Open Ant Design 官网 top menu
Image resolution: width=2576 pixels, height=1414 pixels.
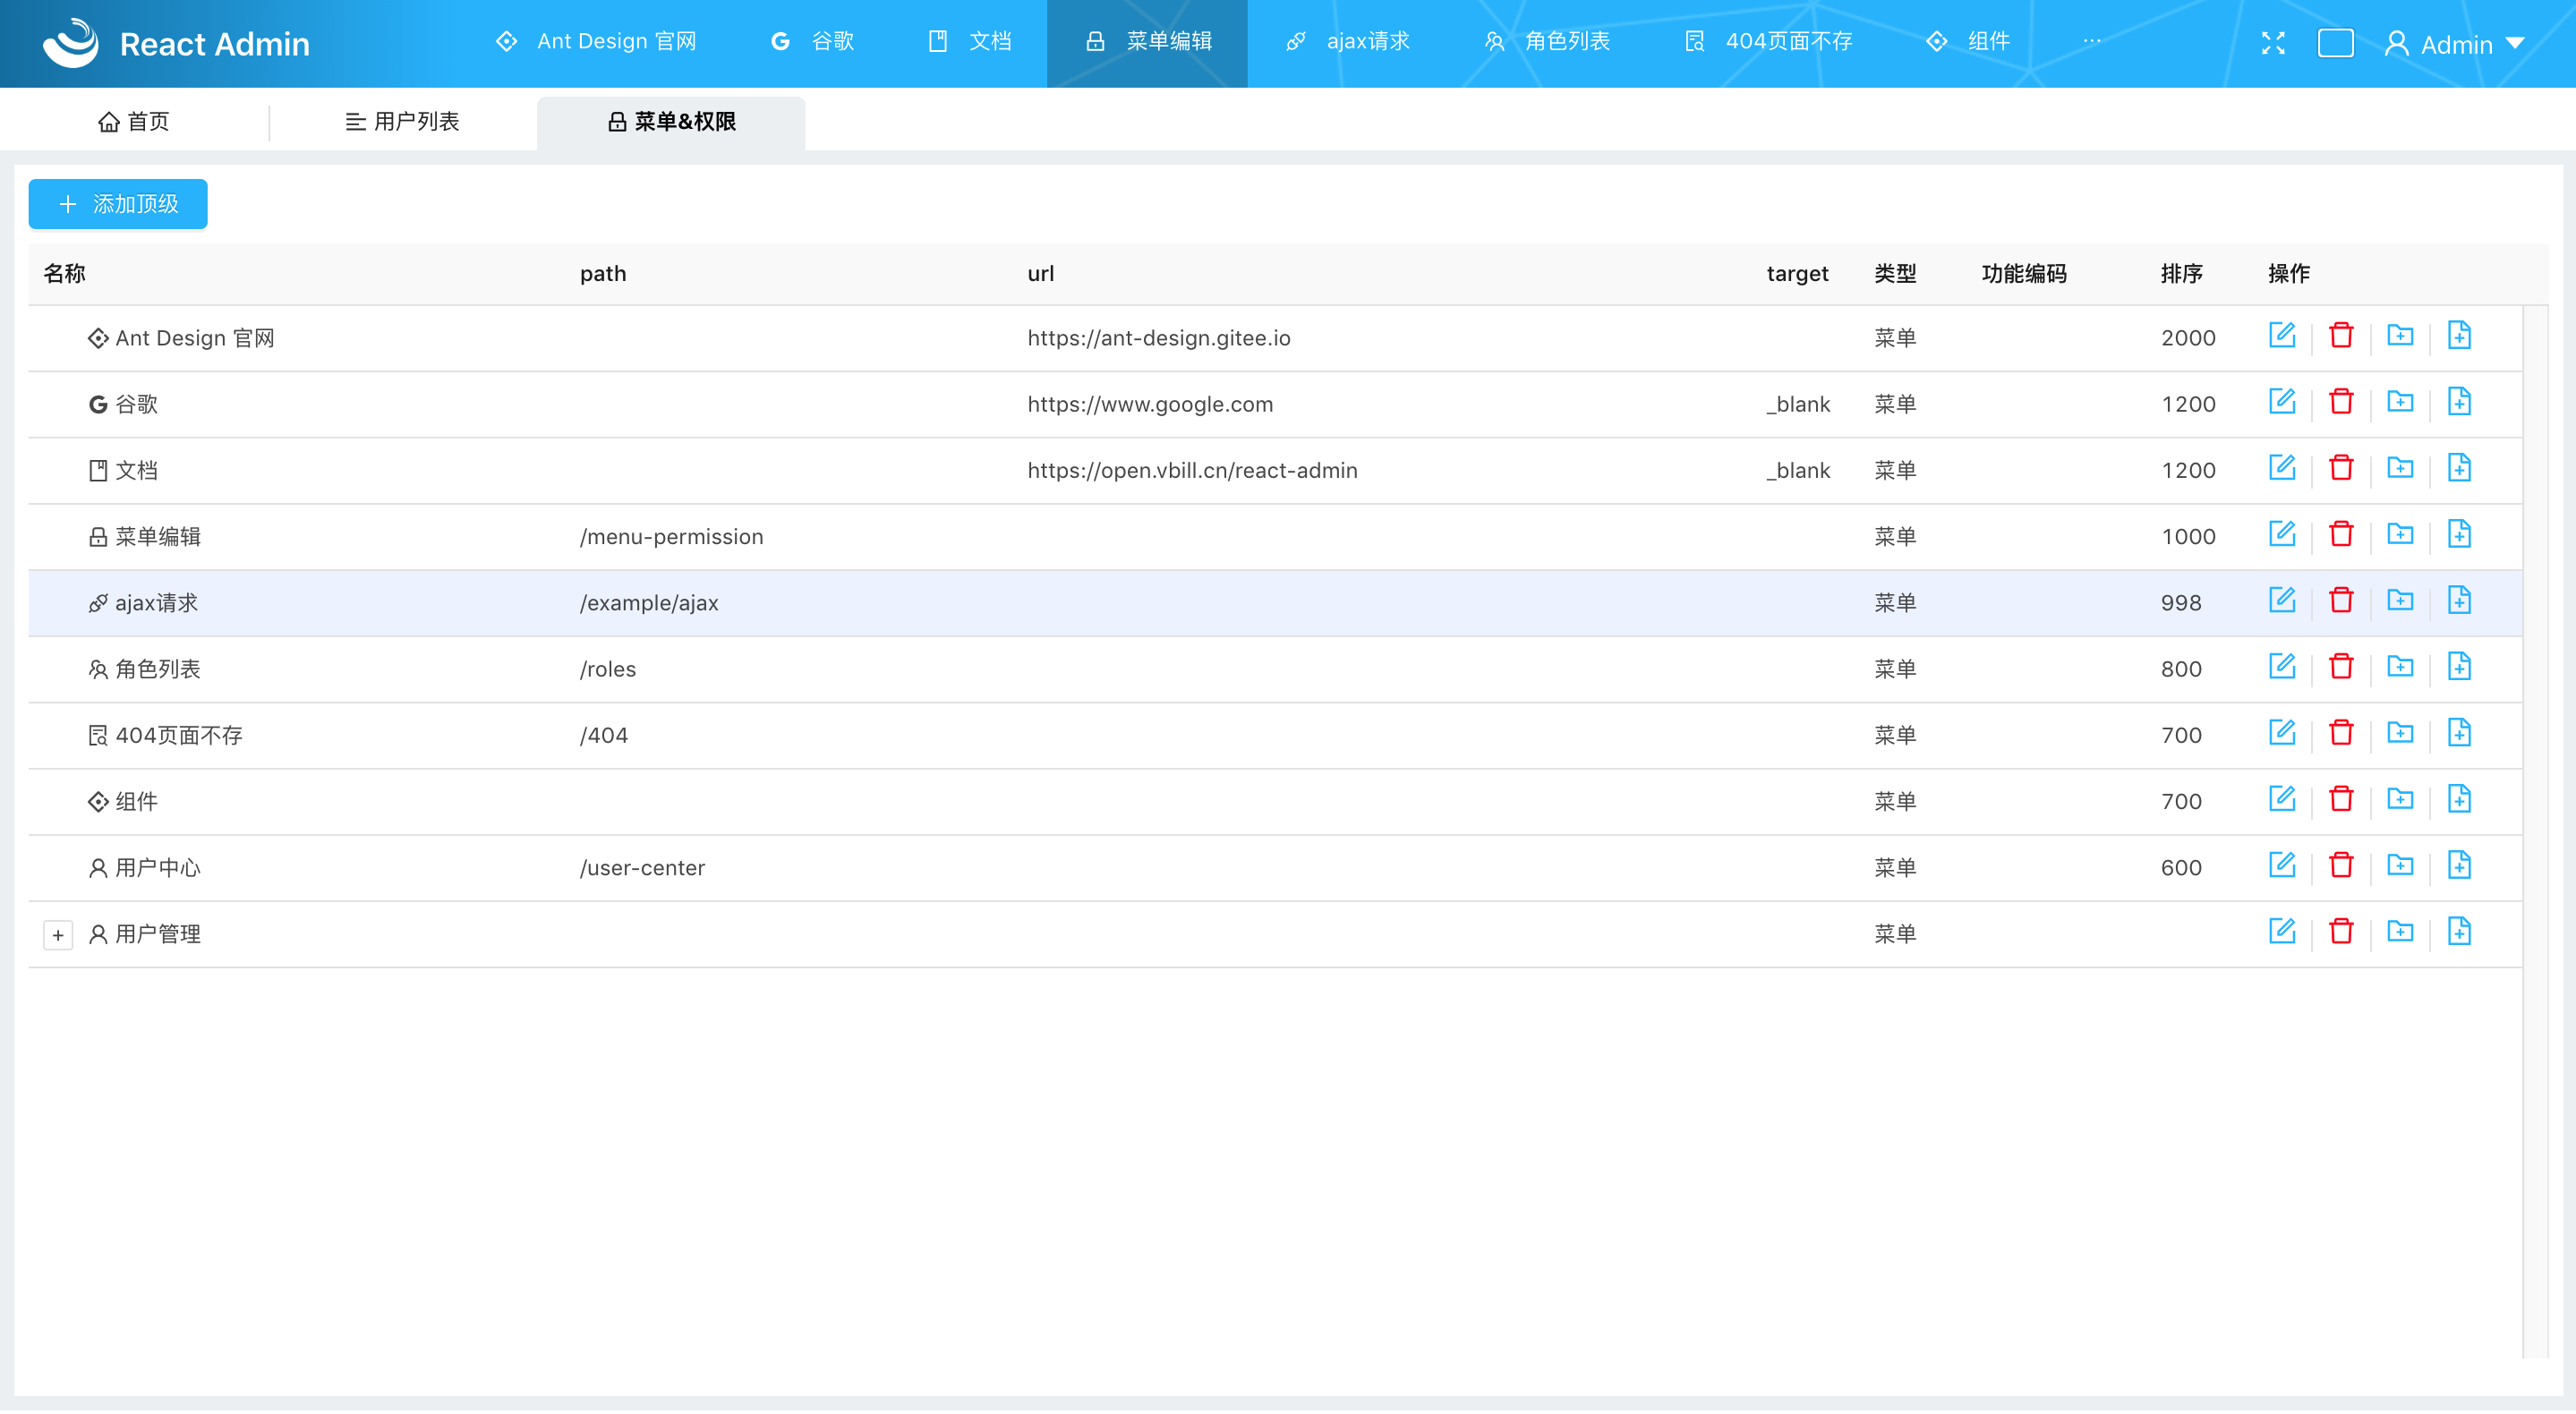tap(596, 41)
